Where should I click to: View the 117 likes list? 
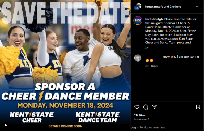[140, 115]
